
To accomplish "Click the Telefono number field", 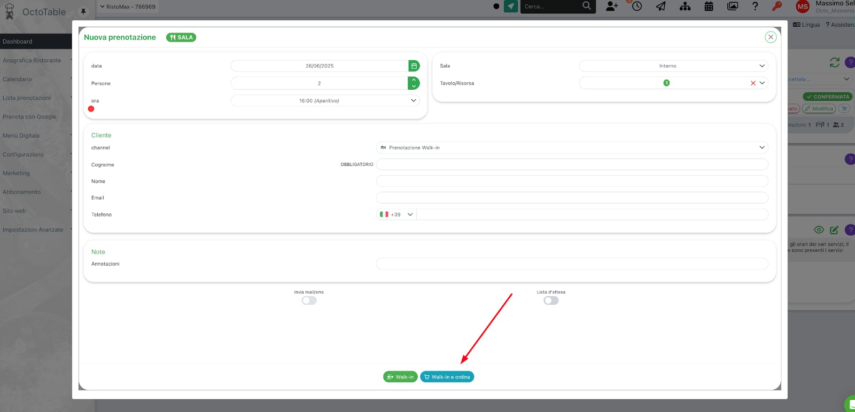I will (592, 215).
